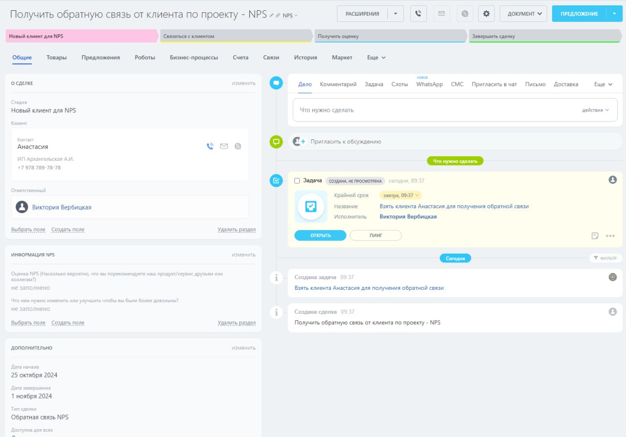Screen dimensions: 626x437
Task: Expand the Документ dropdown
Action: (523, 14)
